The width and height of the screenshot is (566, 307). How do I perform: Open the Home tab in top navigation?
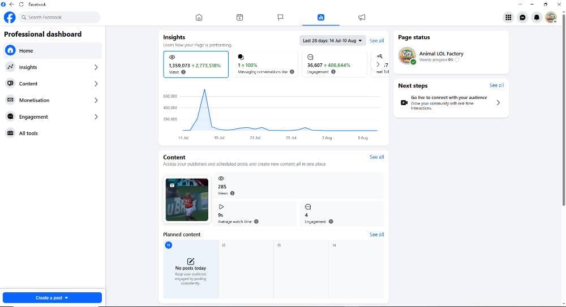point(199,18)
